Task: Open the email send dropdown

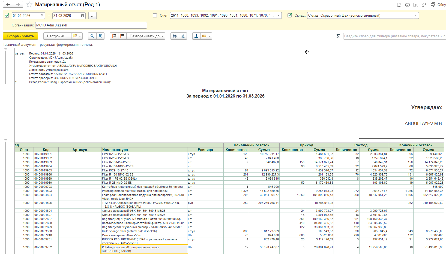Action: click(x=206, y=36)
